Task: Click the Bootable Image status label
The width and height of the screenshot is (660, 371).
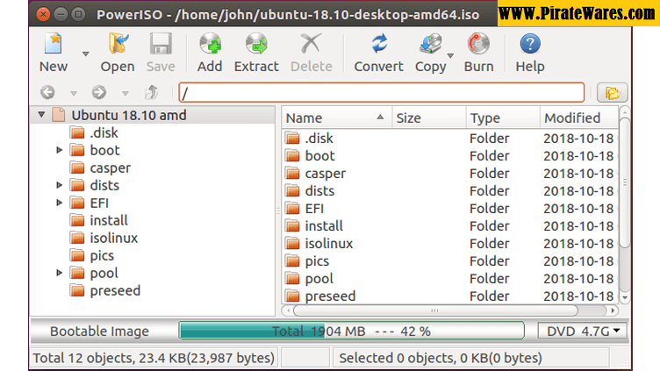Action: pos(99,331)
